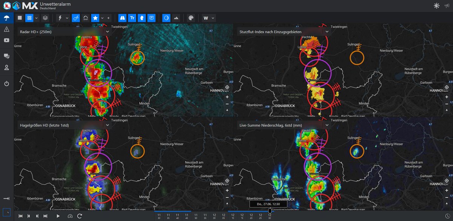Toggle the map text labels icon
Image resolution: width=453 pixels, height=221 pixels.
coord(132,17)
